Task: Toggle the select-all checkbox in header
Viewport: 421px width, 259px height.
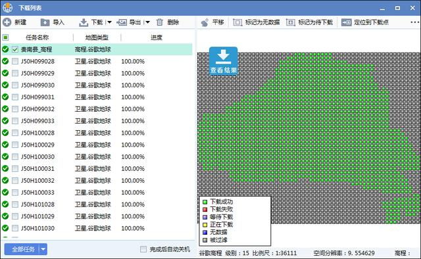Action: 5,37
